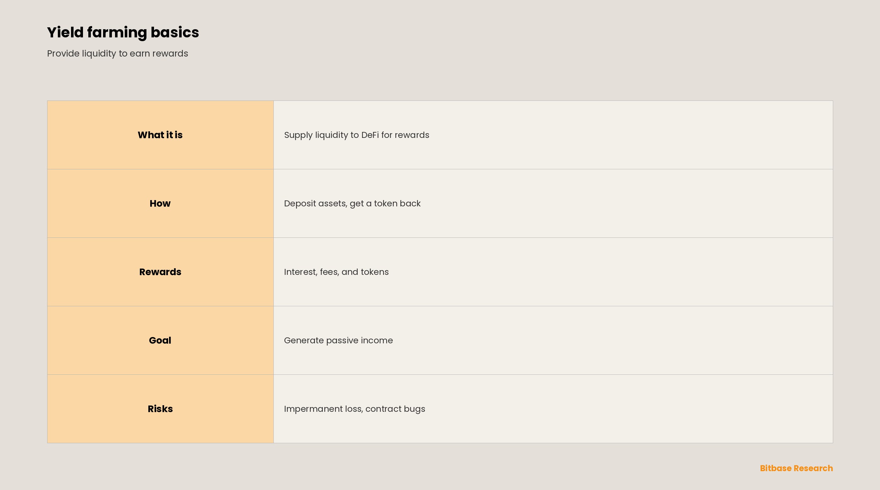Screen dimensions: 880x490
Task: Select the 'Goal' row label
Action: (160, 340)
